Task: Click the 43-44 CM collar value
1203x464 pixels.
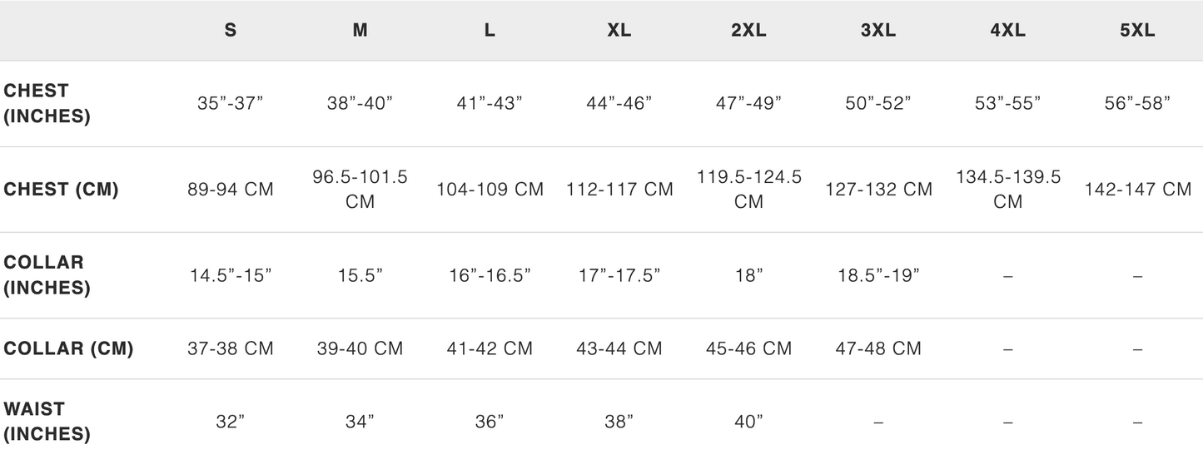Action: pos(619,348)
